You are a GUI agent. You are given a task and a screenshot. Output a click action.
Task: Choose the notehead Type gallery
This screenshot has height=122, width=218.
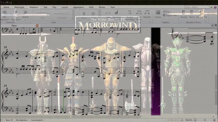108,14
